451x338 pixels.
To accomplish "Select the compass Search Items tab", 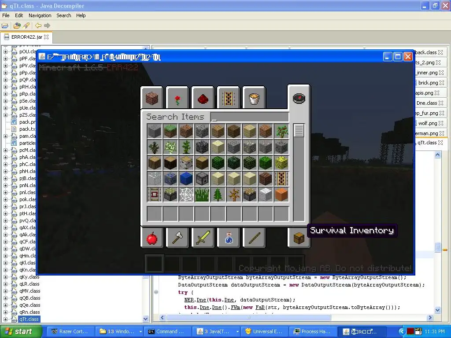I will (x=299, y=98).
